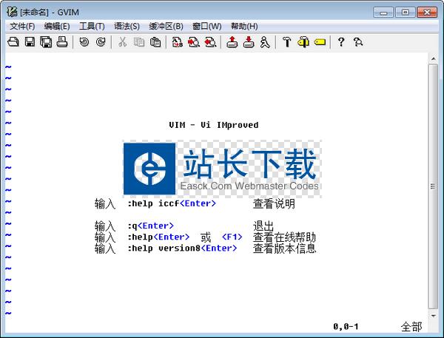Open the 编辑(E) menu
This screenshot has height=338, width=444.
point(57,27)
